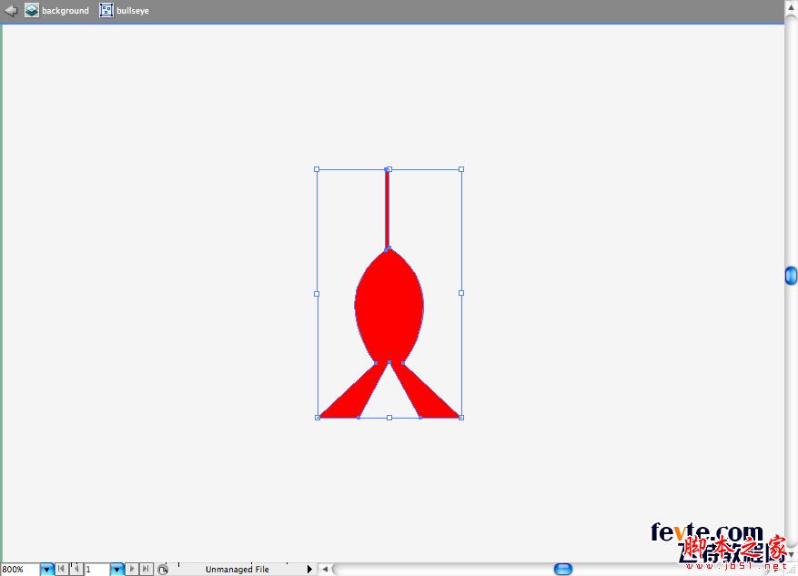
Task: Click the vertical scrollbar up arrow
Action: pos(792,7)
